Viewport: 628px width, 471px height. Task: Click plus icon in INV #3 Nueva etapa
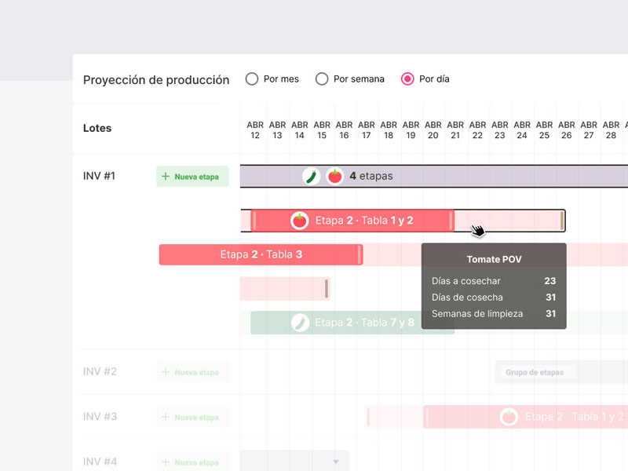[x=166, y=418]
